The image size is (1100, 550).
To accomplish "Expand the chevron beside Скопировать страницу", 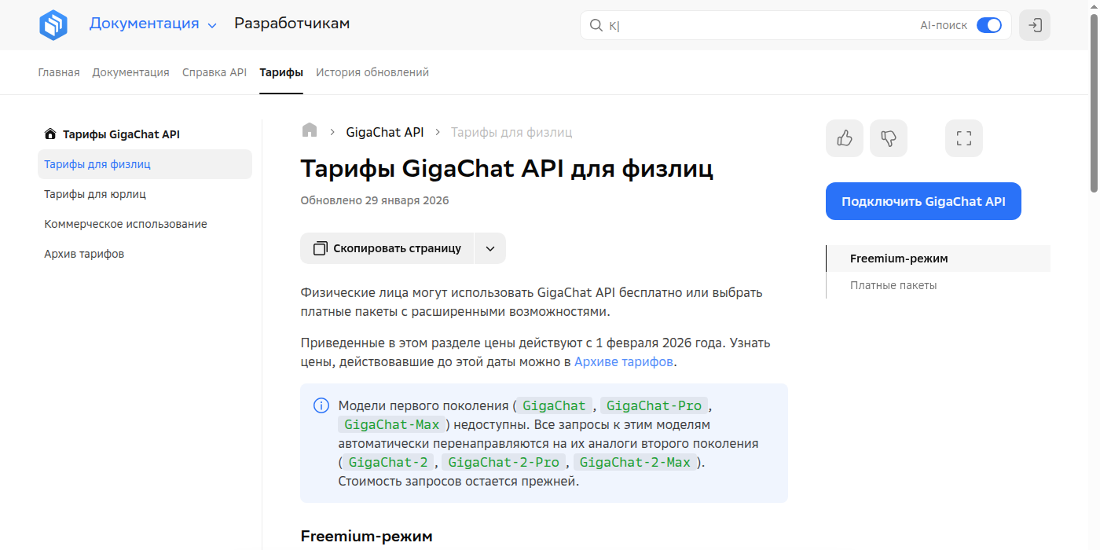I will point(489,247).
